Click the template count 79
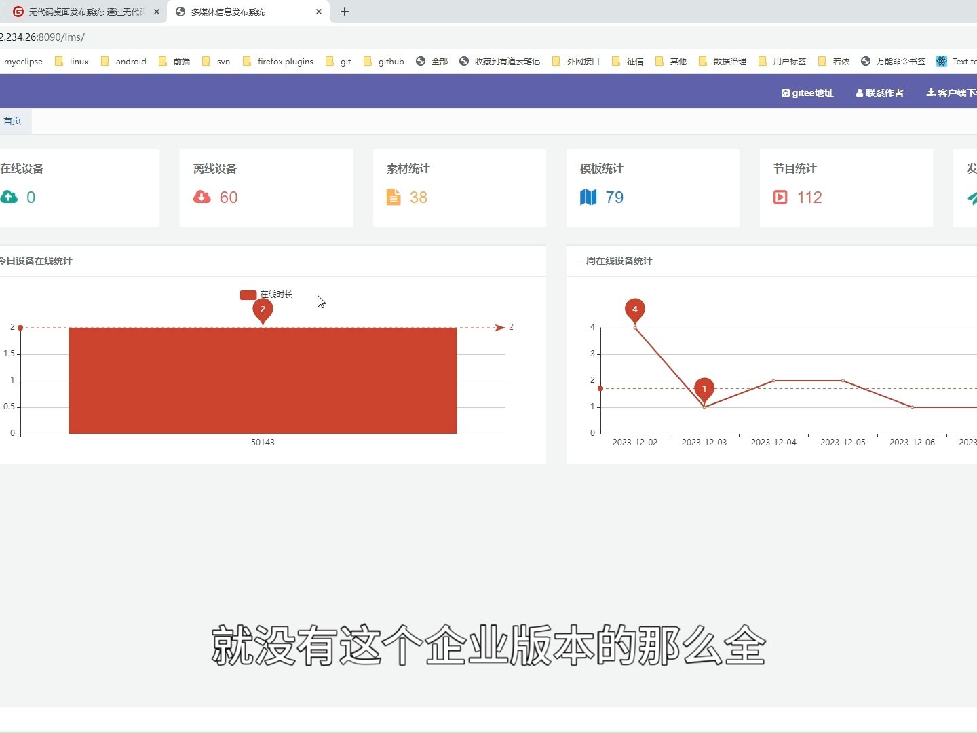The width and height of the screenshot is (977, 733). point(615,198)
